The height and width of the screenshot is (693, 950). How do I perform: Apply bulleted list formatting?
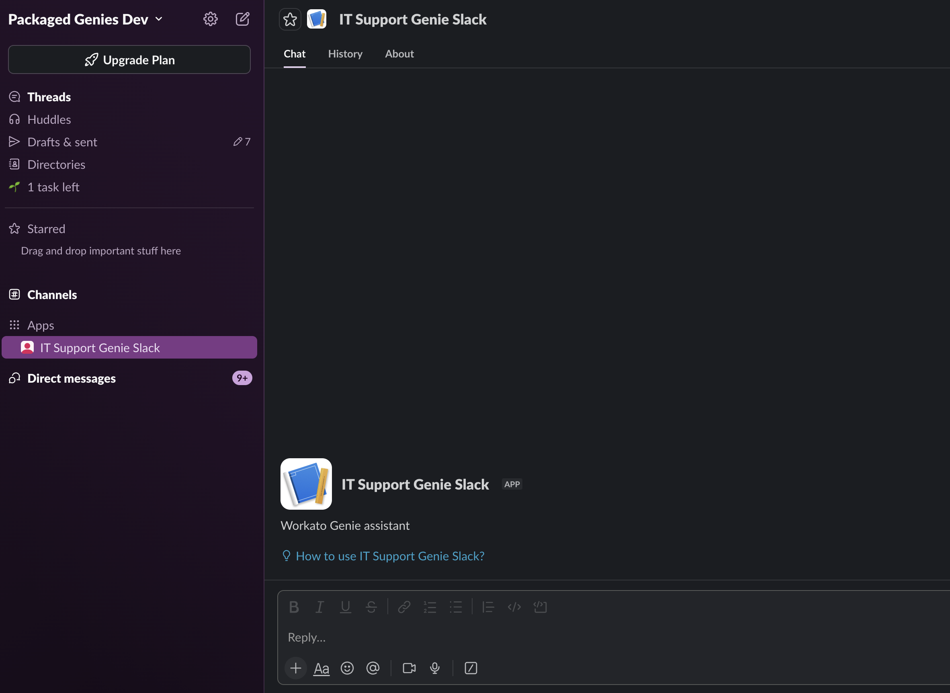tap(456, 607)
